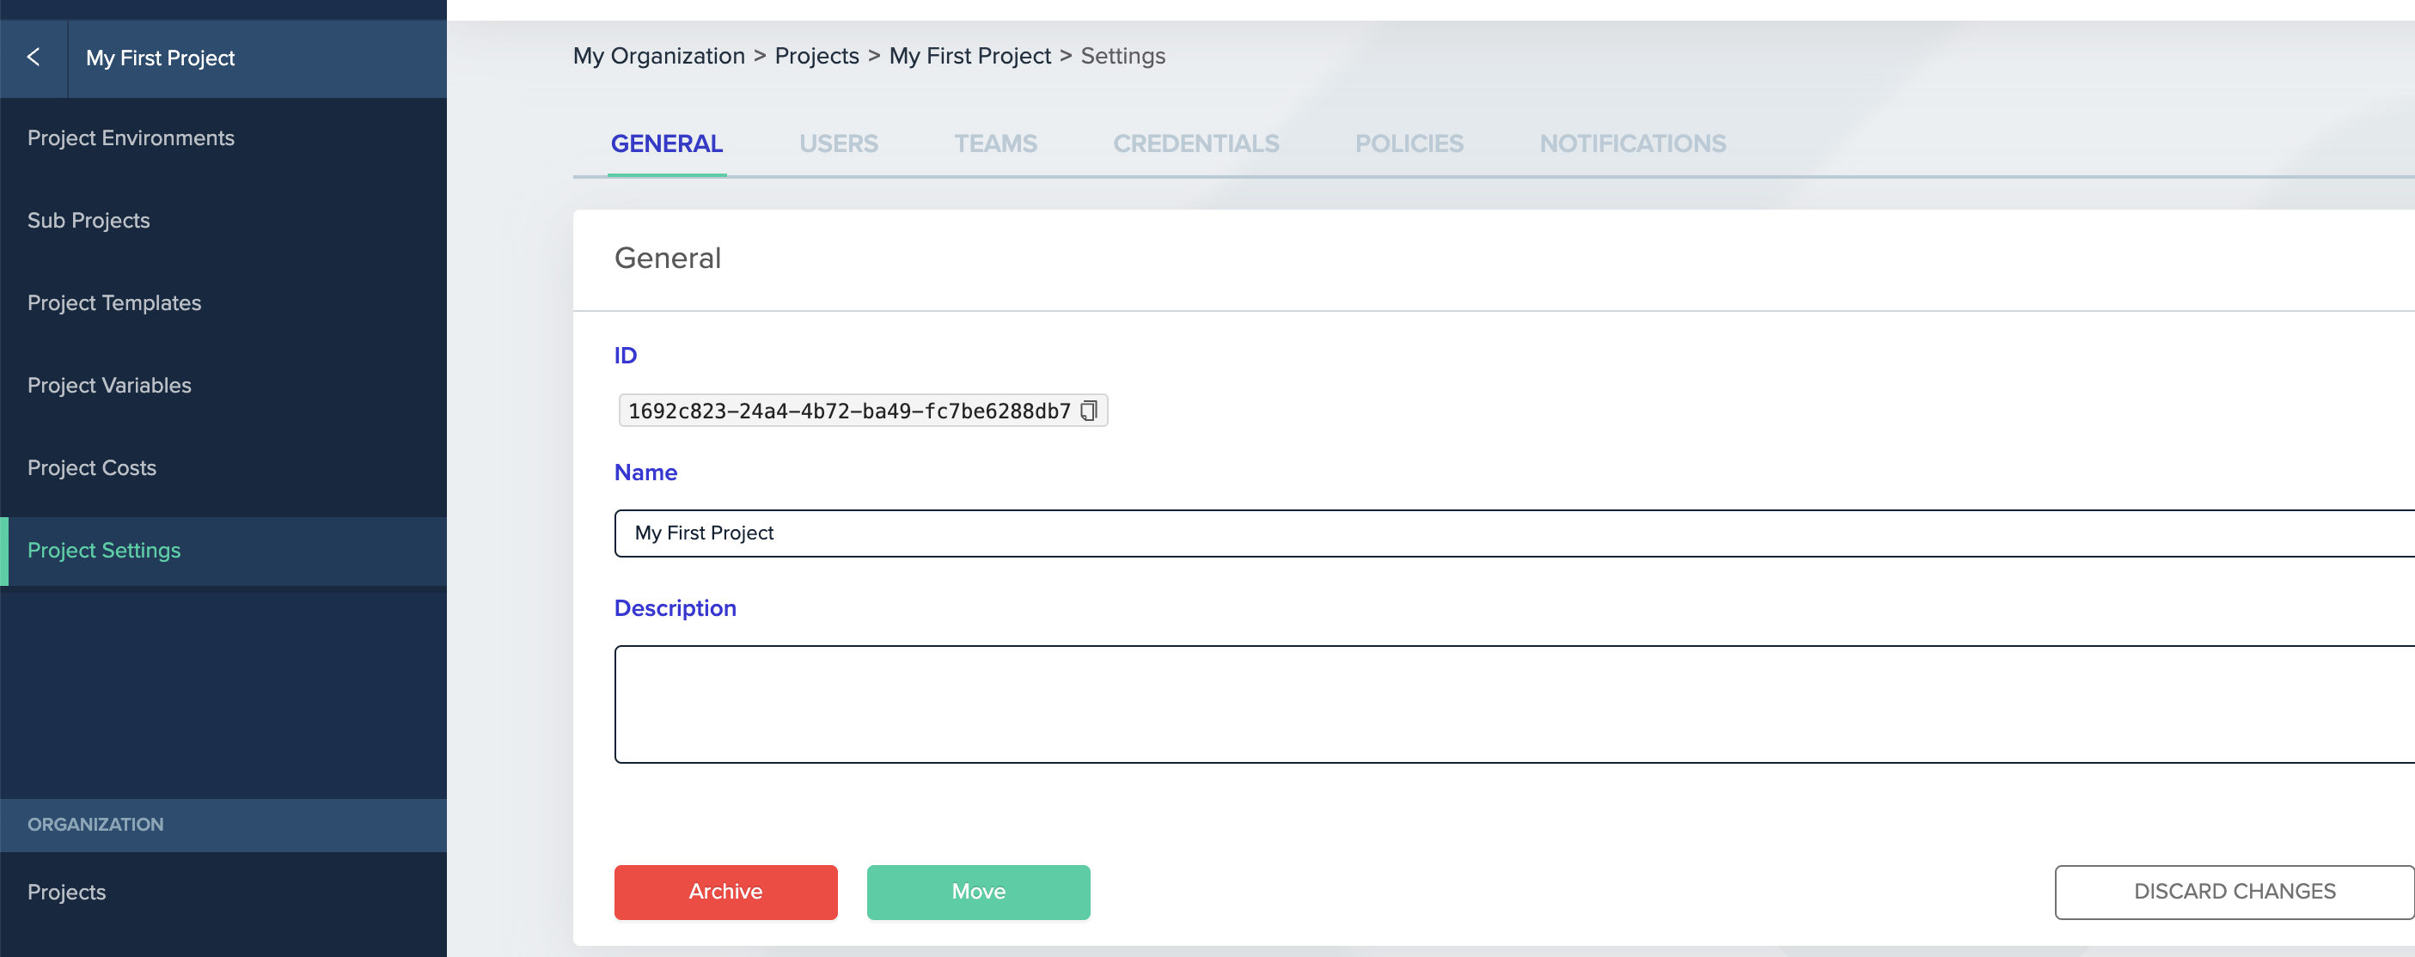This screenshot has height=957, width=2415.
Task: Open Project Costs in the sidebar
Action: [91, 467]
